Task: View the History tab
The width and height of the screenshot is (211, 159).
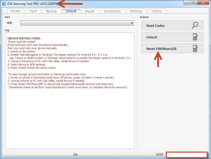Action: [157, 11]
